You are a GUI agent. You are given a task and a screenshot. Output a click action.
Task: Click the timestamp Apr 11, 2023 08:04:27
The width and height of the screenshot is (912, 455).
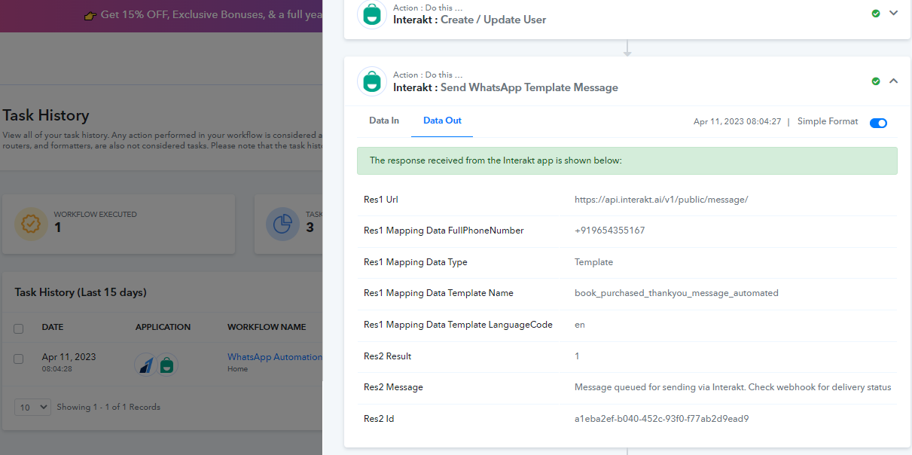pyautogui.click(x=737, y=121)
